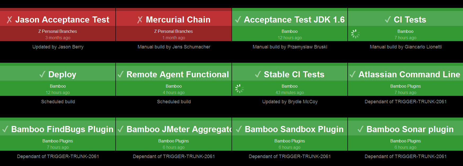Open the Mercurial Chain plan title
Screen dimensions: 463x166
pos(178,20)
